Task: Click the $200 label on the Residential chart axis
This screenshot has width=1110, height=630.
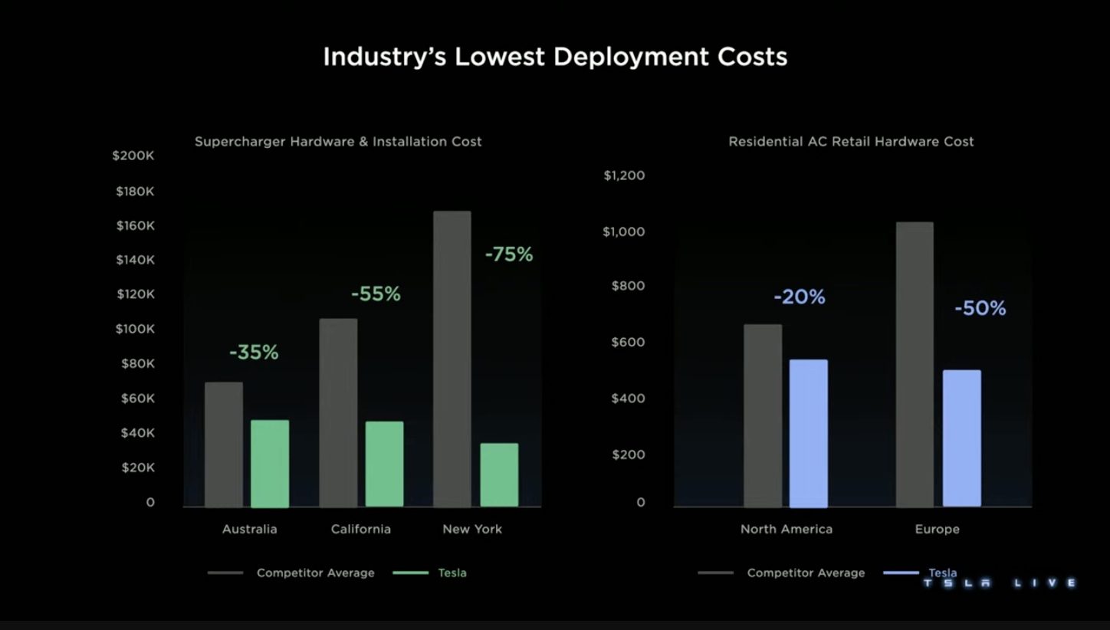Action: (628, 454)
